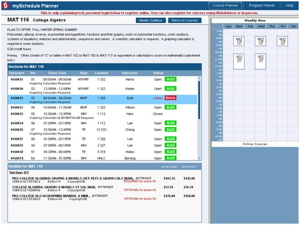This screenshot has width=300, height=225.
Task: Add section 04 taught by Wilson
Action: point(170,107)
